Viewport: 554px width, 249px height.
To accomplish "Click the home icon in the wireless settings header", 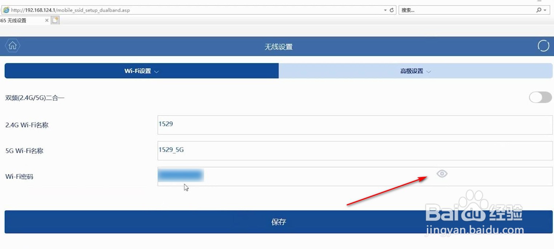I will [12, 46].
